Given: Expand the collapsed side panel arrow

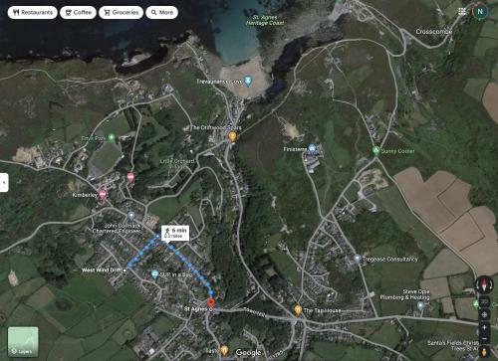Looking at the screenshot, I should tap(4, 182).
